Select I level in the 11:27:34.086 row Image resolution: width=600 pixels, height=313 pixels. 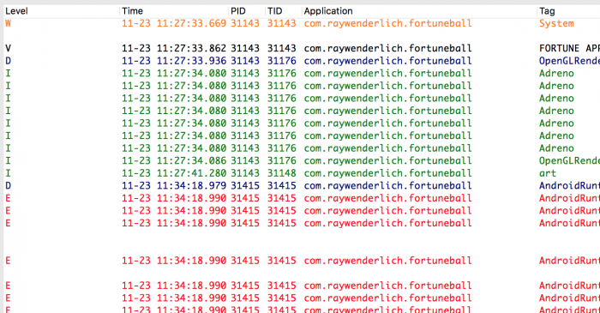pos(8,160)
